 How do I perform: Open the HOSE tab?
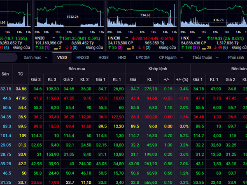click(103, 58)
